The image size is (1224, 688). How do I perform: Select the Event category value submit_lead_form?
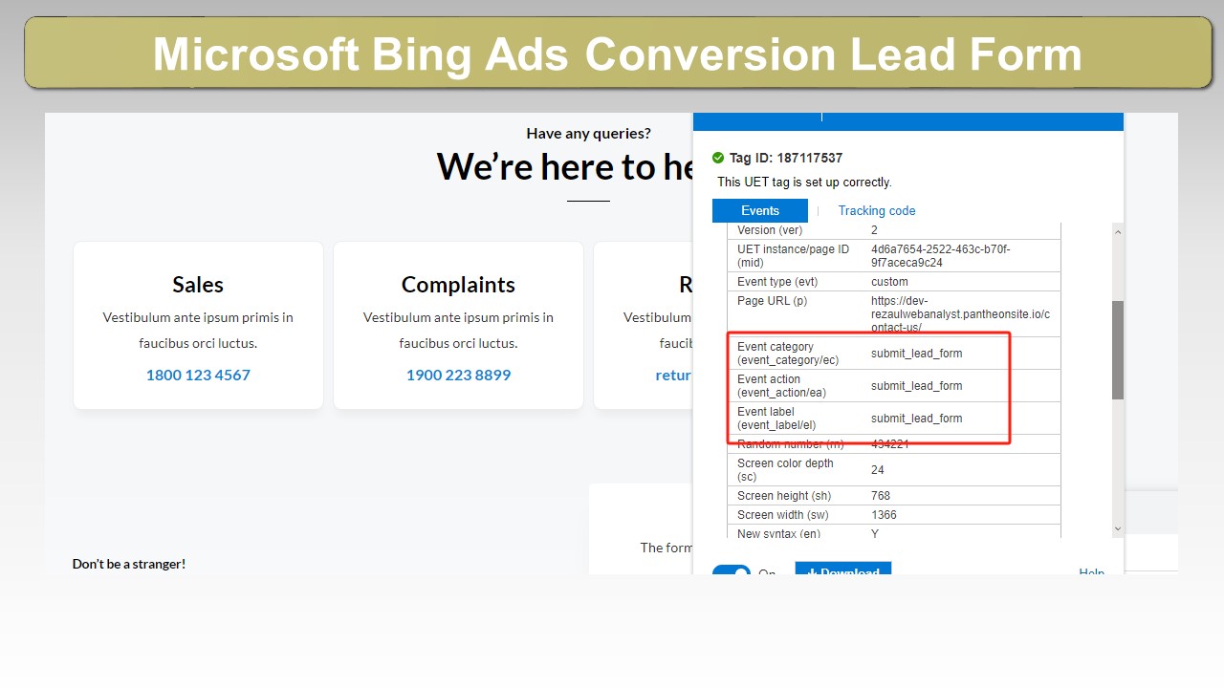tap(916, 354)
